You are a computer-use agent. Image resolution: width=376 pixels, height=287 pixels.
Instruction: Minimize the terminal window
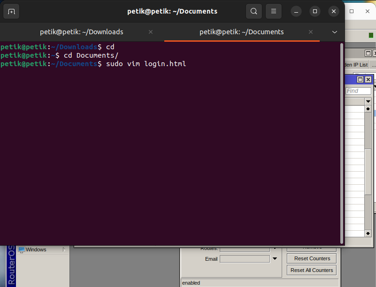(x=296, y=11)
